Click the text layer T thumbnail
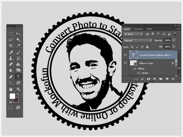 coord(133,55)
